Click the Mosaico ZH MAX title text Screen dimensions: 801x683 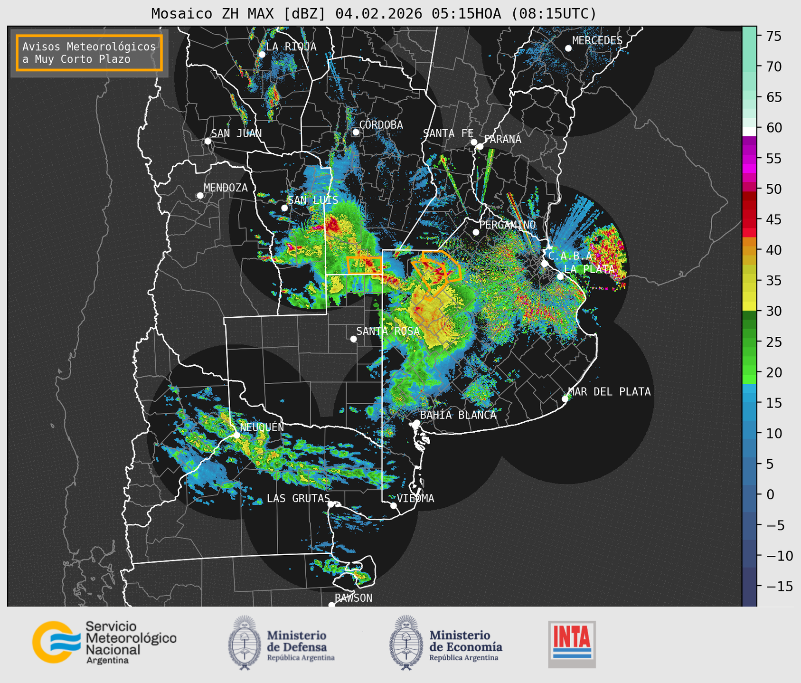(x=374, y=13)
